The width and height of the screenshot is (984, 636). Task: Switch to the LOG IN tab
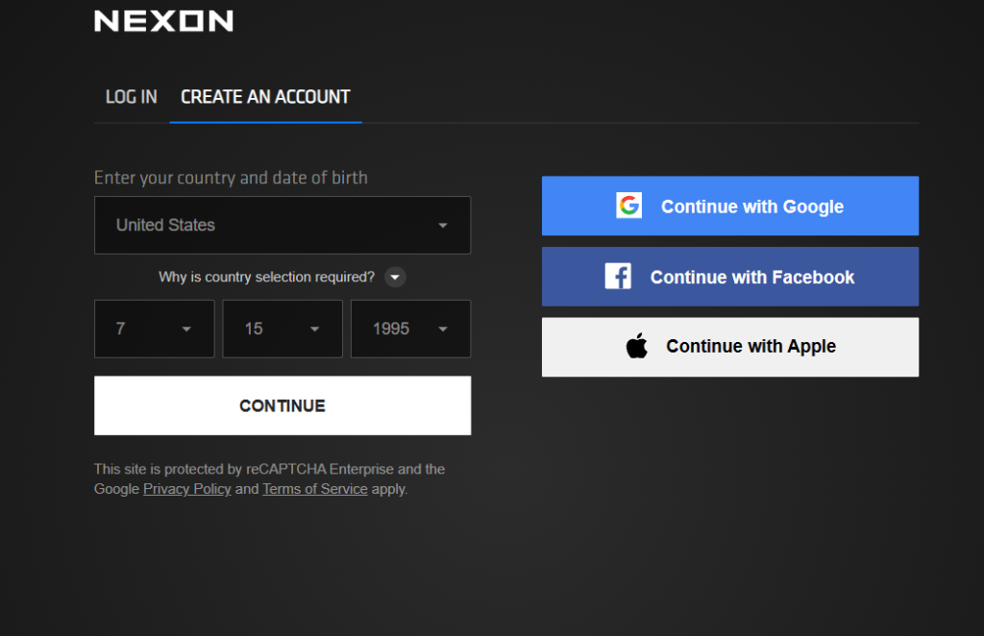131,97
